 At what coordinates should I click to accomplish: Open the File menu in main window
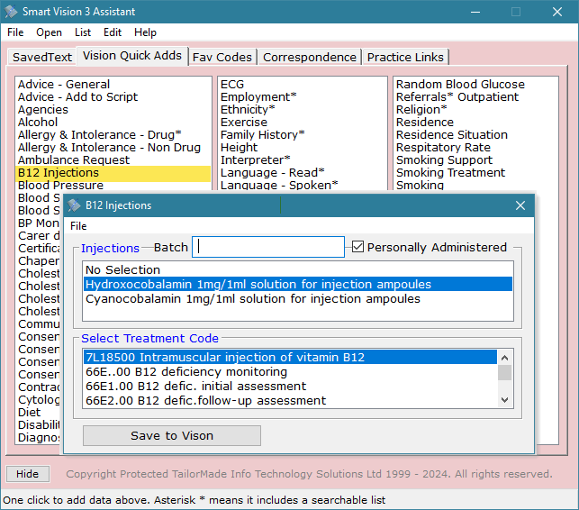15,32
